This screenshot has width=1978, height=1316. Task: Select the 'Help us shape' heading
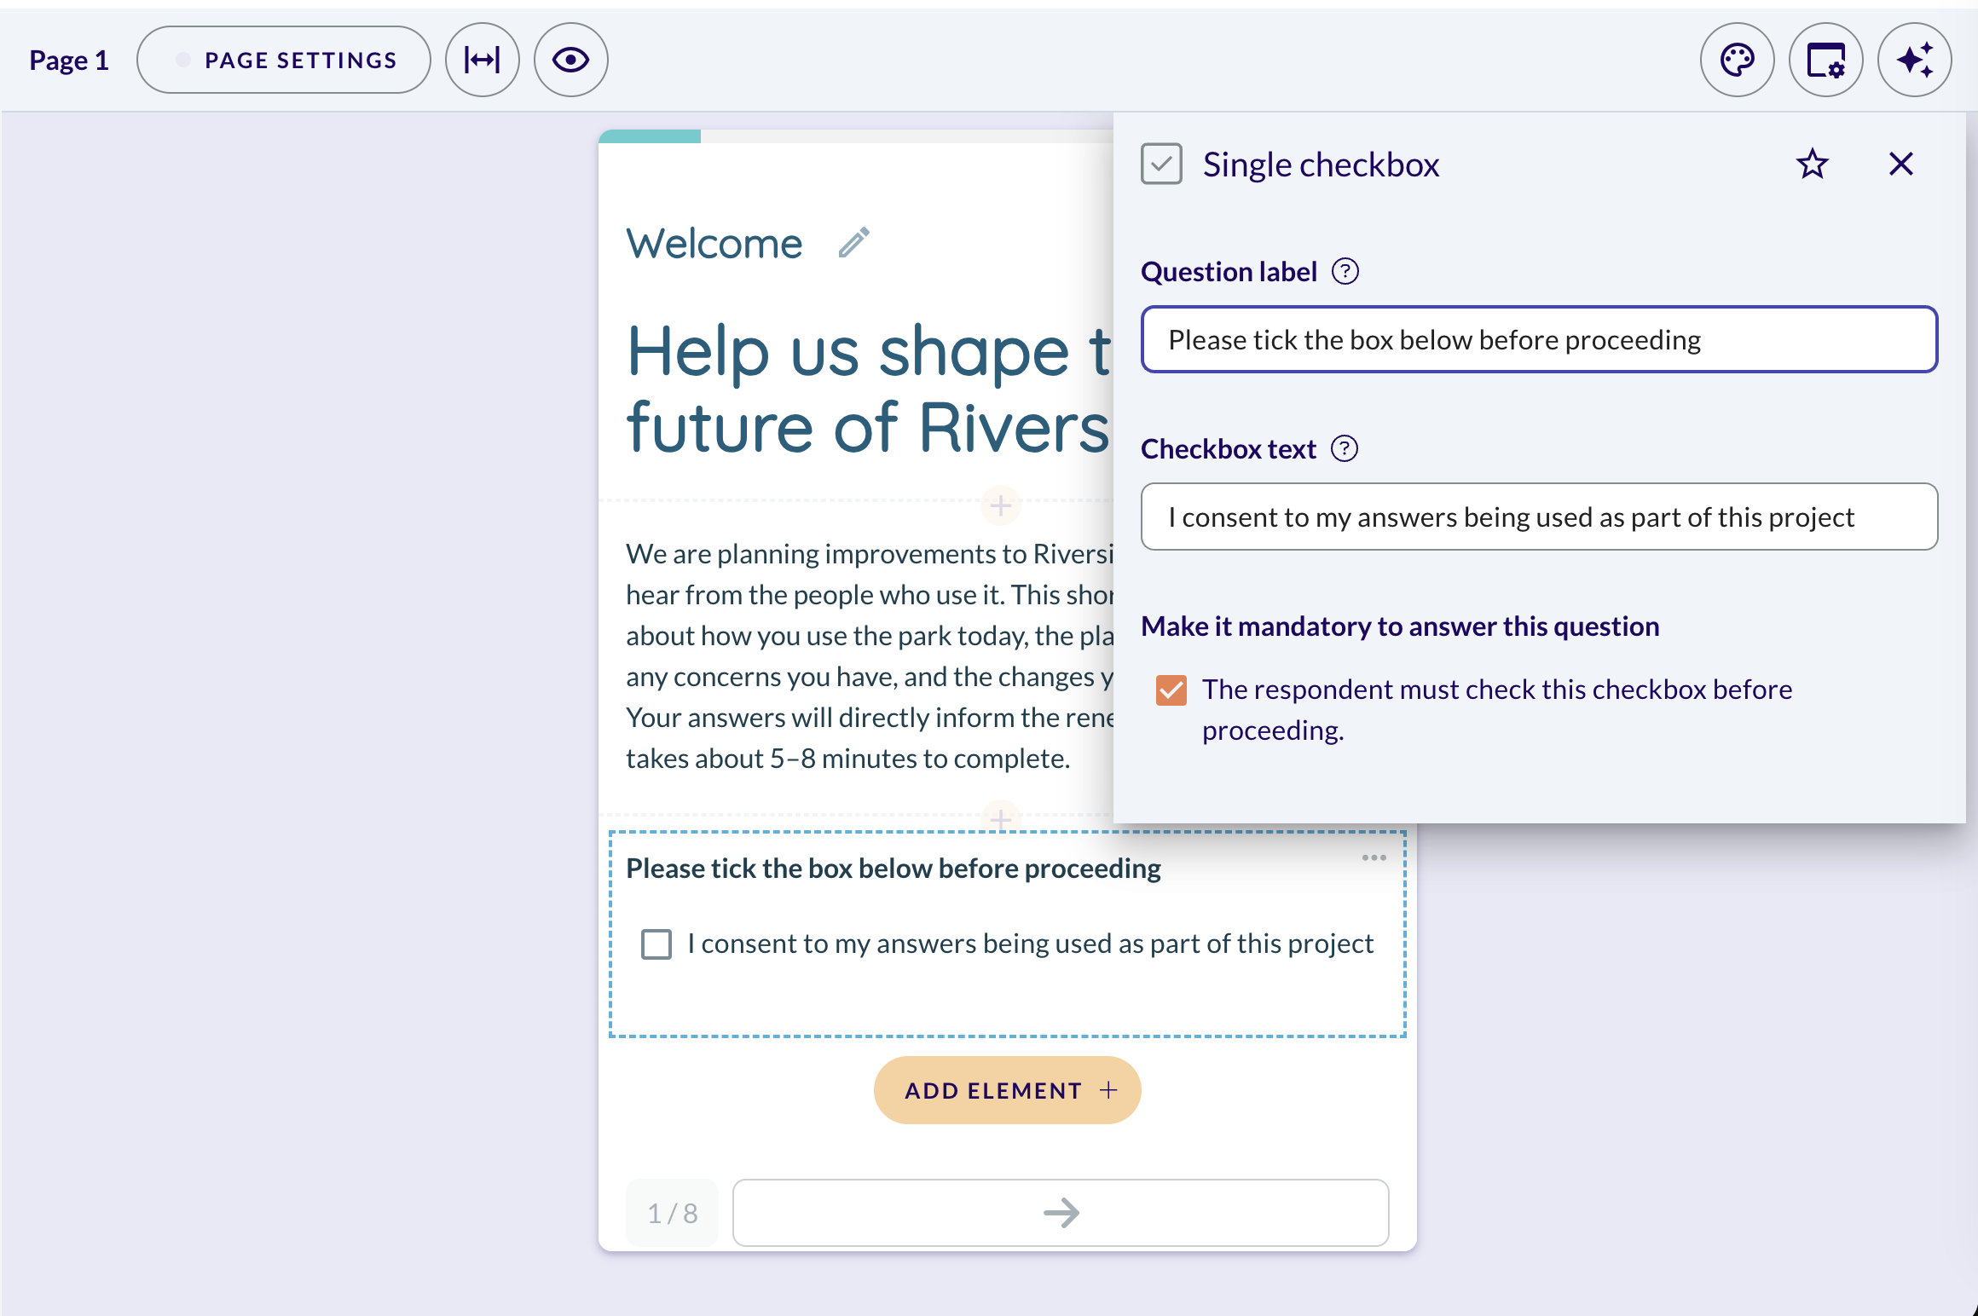pyautogui.click(x=869, y=388)
